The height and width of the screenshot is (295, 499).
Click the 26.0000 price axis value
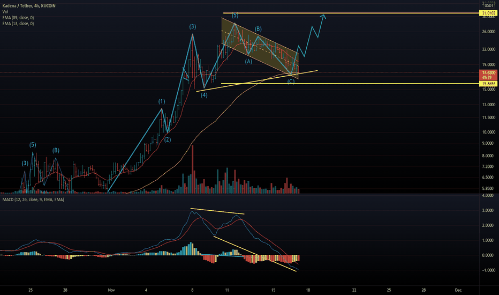pyautogui.click(x=489, y=32)
